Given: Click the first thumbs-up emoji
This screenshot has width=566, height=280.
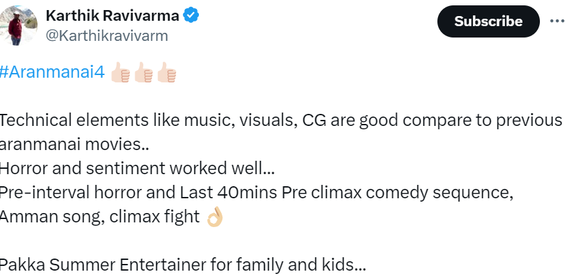Looking at the screenshot, I should 121,73.
